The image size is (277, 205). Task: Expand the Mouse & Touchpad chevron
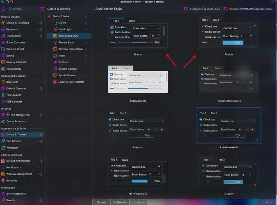pos(41,23)
